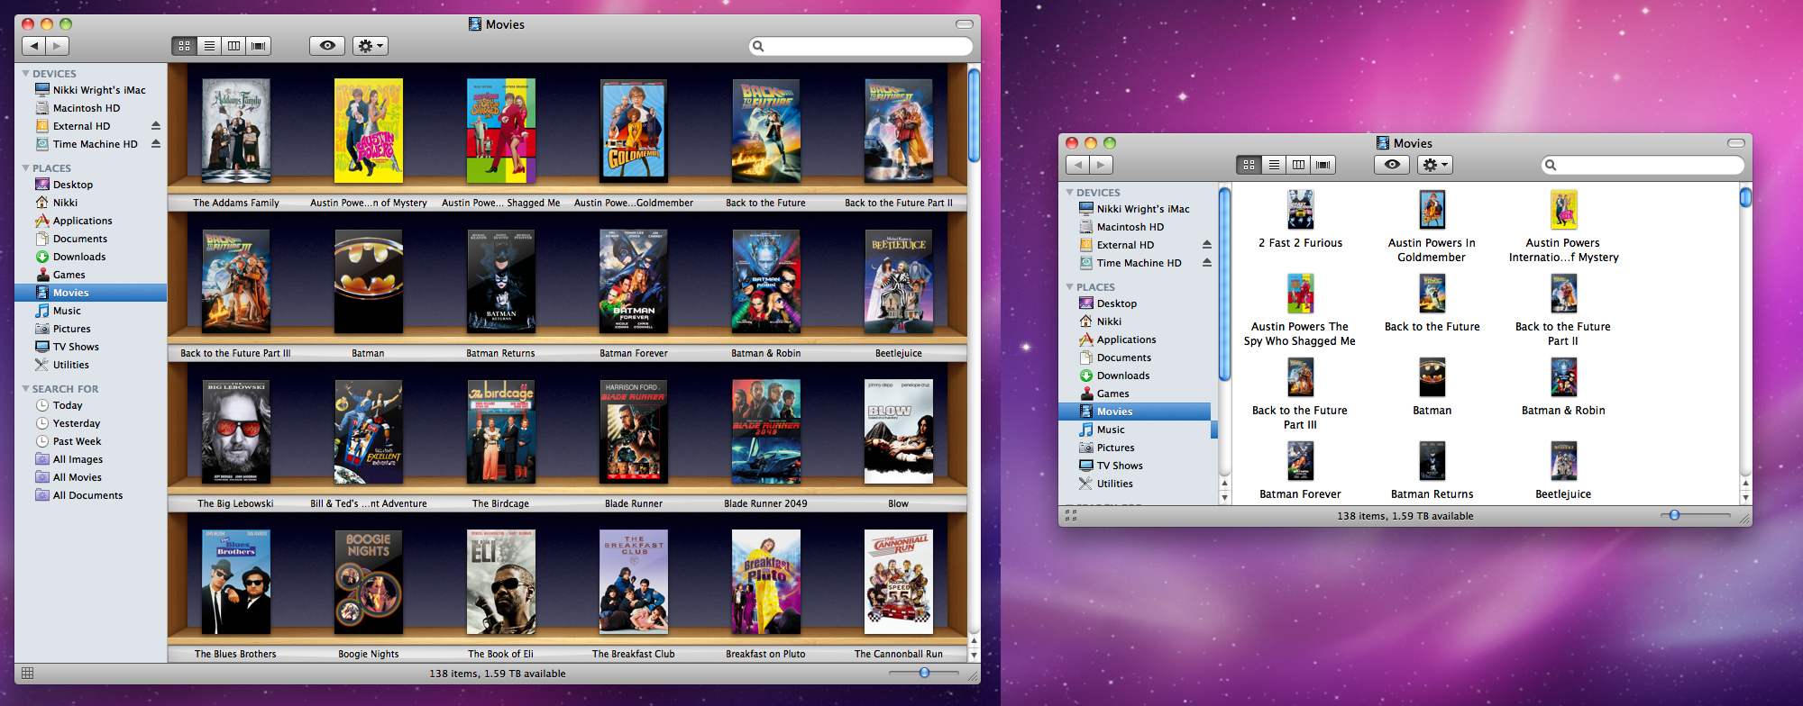Open the Yesterday smart search in the sidebar
Image resolution: width=1803 pixels, height=706 pixels.
point(77,423)
